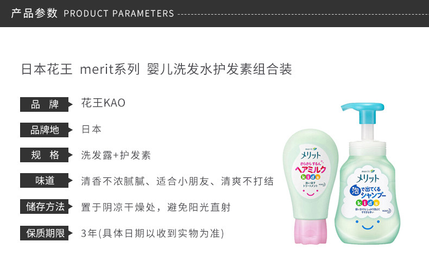Click the blue smiley face on shampoo

[368, 224]
